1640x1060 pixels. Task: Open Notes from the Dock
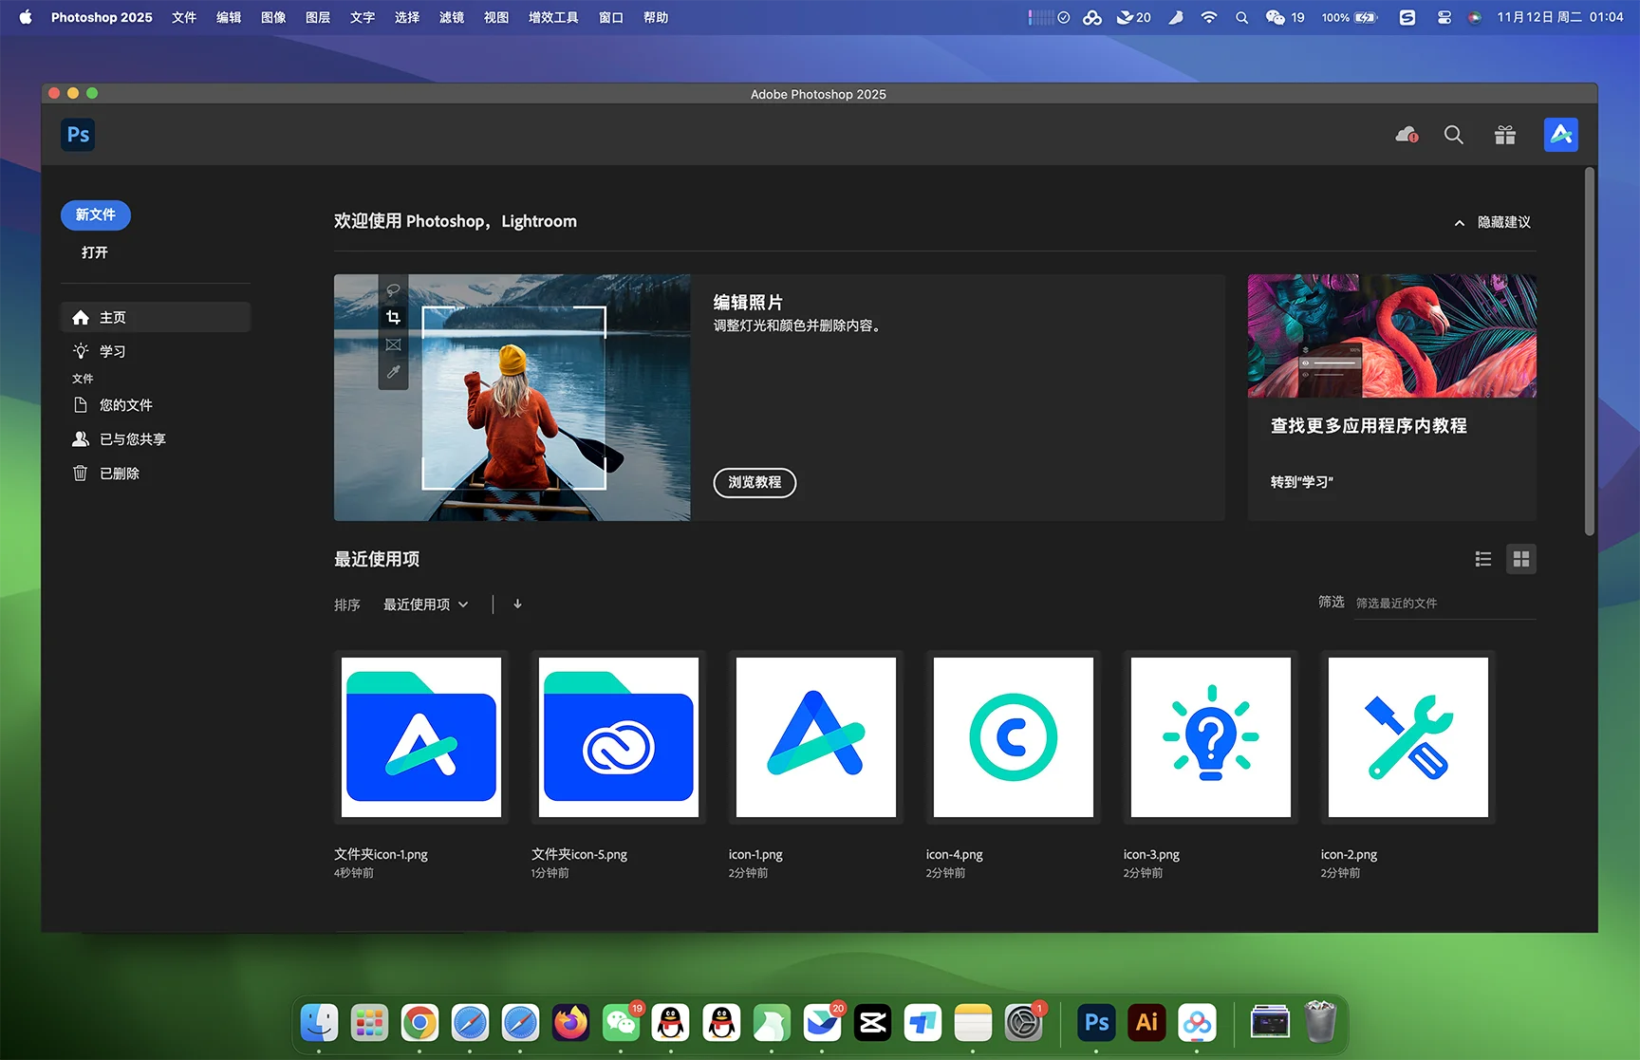tap(973, 1023)
